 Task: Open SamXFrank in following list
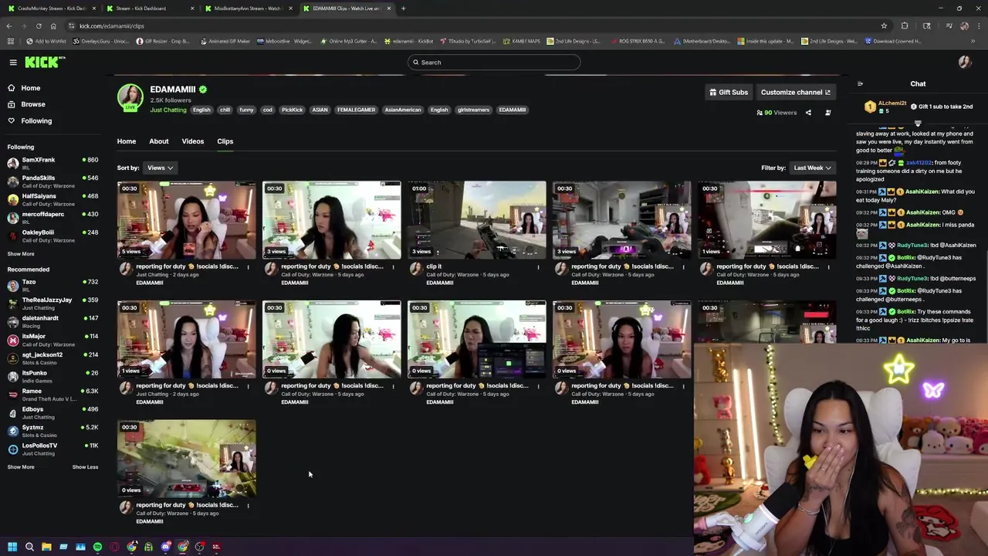(52, 163)
